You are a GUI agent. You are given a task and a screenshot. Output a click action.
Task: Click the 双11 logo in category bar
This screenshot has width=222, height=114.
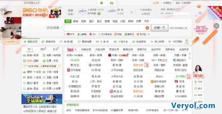[x=70, y=49]
